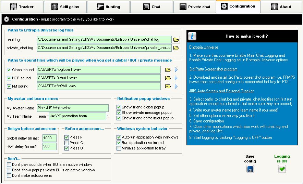Play the HOF sound preview

point(176,78)
